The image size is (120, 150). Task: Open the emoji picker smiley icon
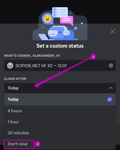pyautogui.click(x=10, y=66)
